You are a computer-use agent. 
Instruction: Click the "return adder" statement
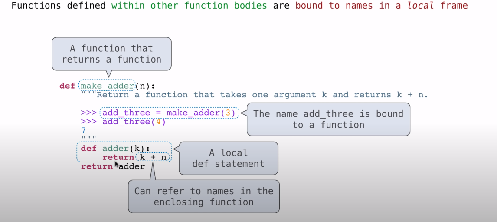point(113,166)
